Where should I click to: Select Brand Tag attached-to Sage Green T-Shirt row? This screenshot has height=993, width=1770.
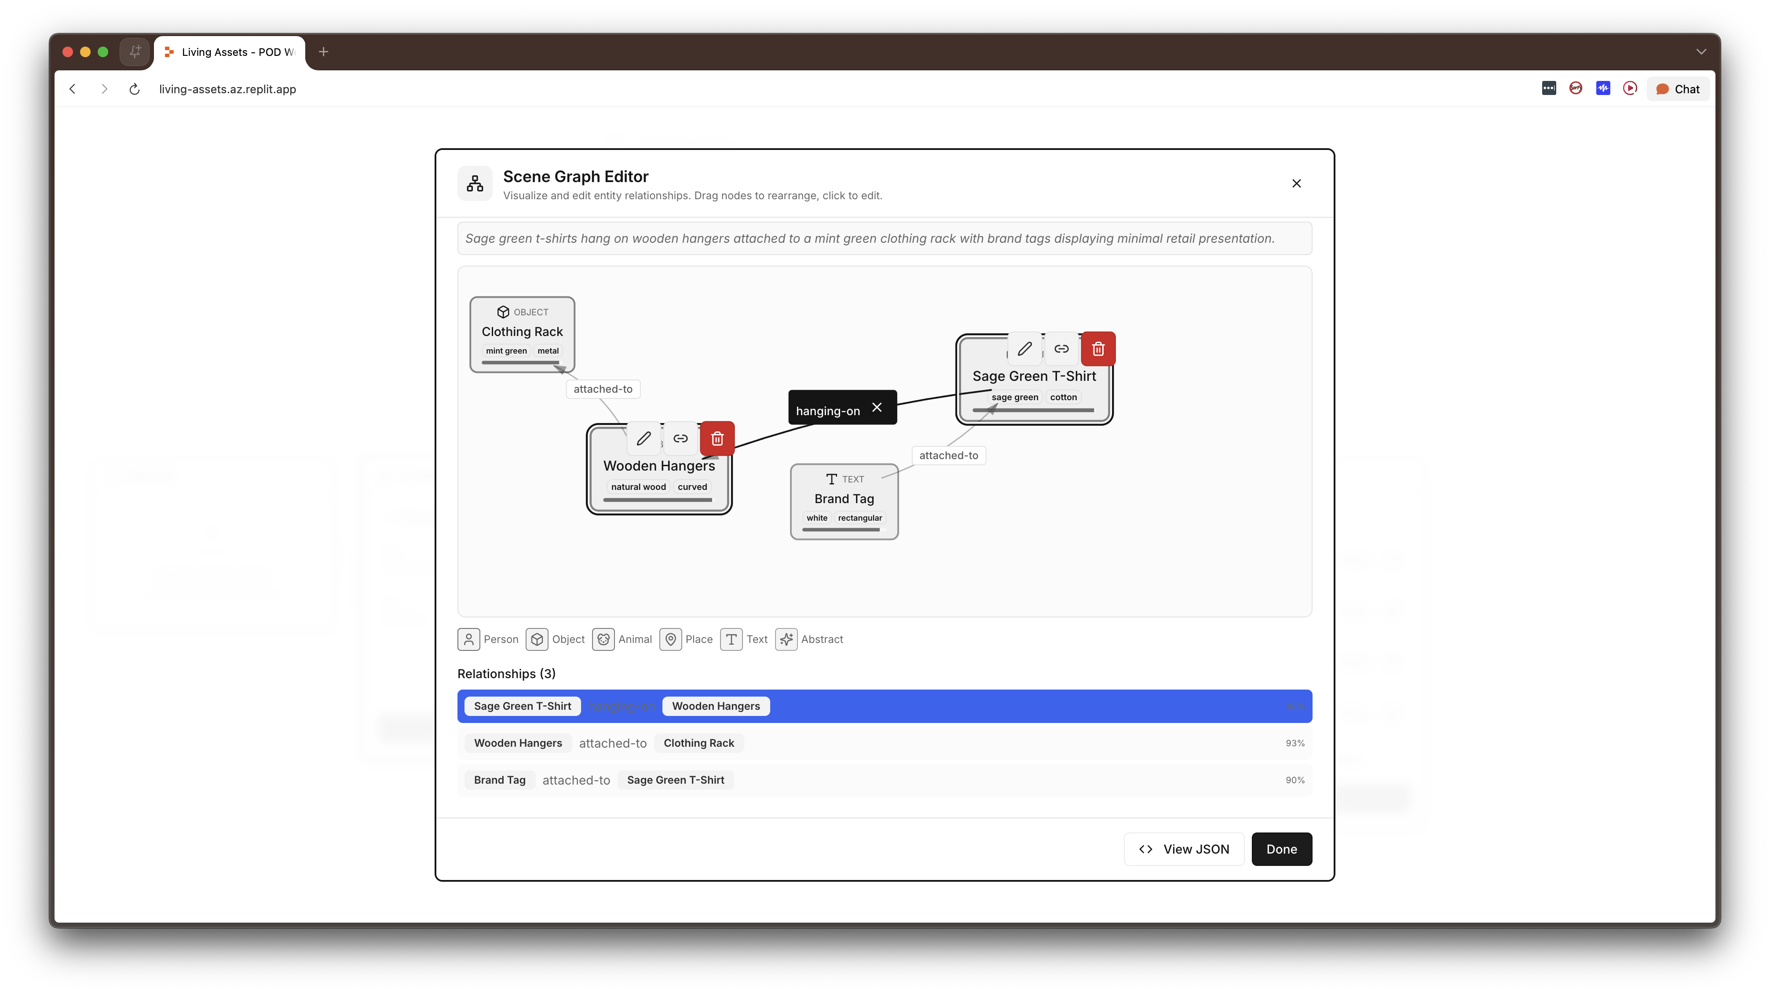[884, 781]
